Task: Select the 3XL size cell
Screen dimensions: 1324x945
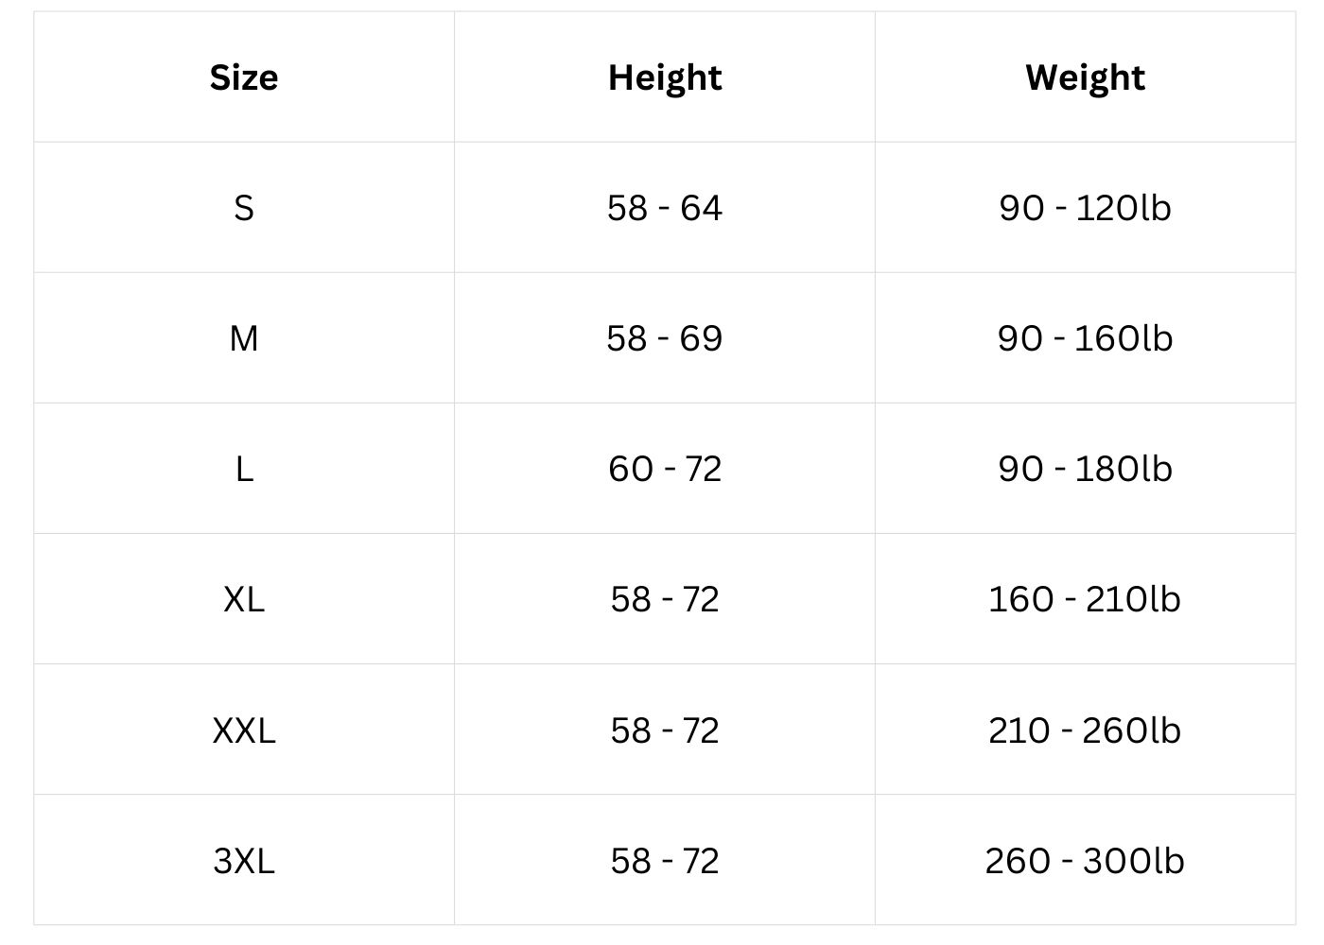Action: click(x=244, y=861)
